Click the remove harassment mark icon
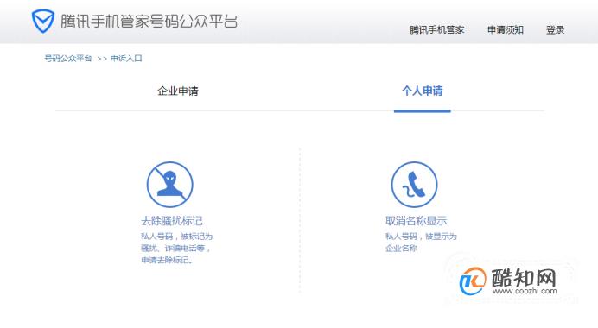598x328 pixels. pos(170,185)
